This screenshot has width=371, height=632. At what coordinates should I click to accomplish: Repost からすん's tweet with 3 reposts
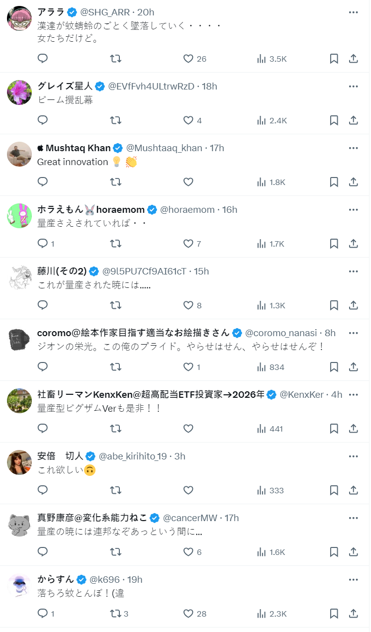(x=115, y=614)
